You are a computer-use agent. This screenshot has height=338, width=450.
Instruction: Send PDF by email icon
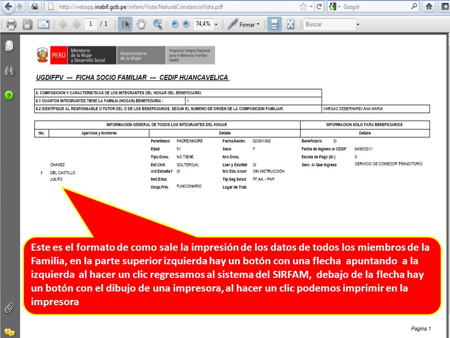coord(44,24)
